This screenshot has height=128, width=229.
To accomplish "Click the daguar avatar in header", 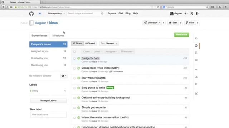I will pyautogui.click(x=172, y=14).
